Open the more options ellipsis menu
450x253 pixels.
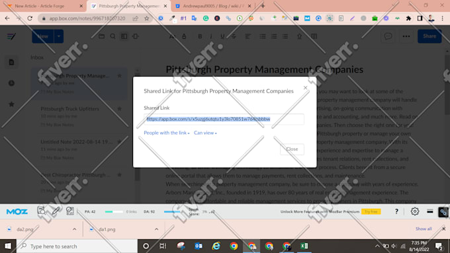point(406,36)
